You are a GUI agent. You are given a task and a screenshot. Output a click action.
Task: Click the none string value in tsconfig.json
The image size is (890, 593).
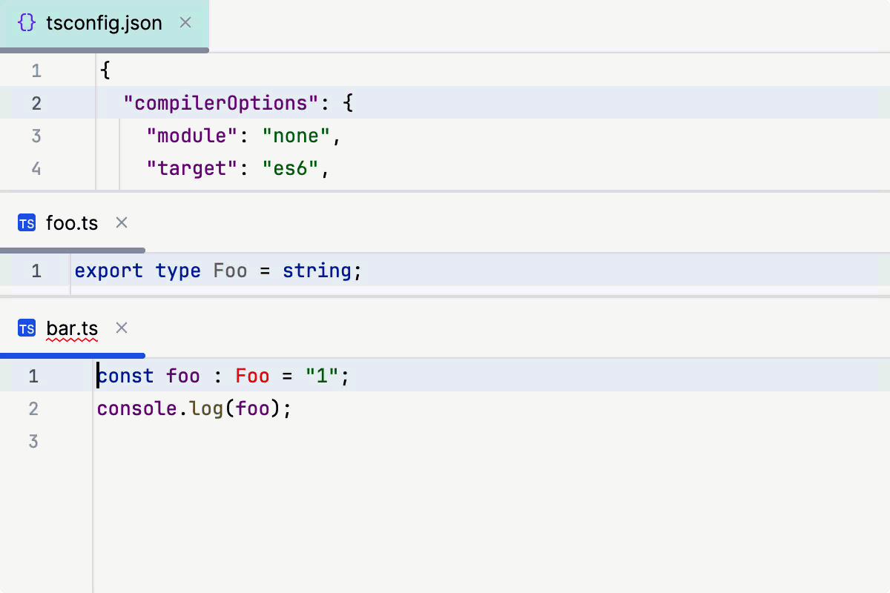(295, 136)
